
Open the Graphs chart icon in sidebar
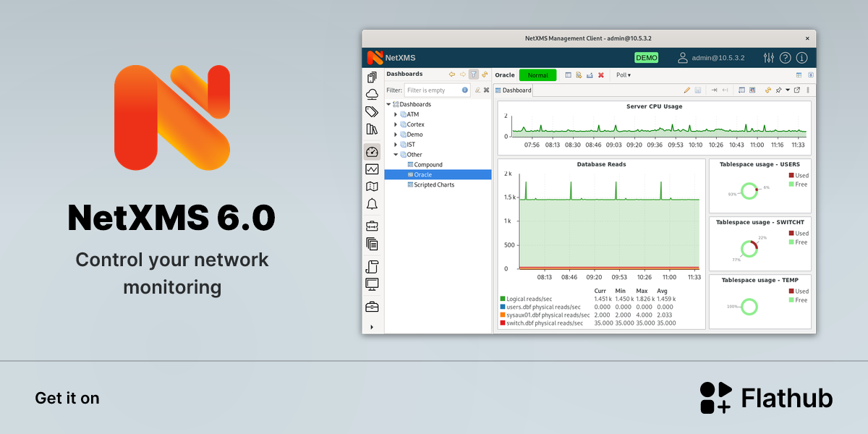[373, 169]
